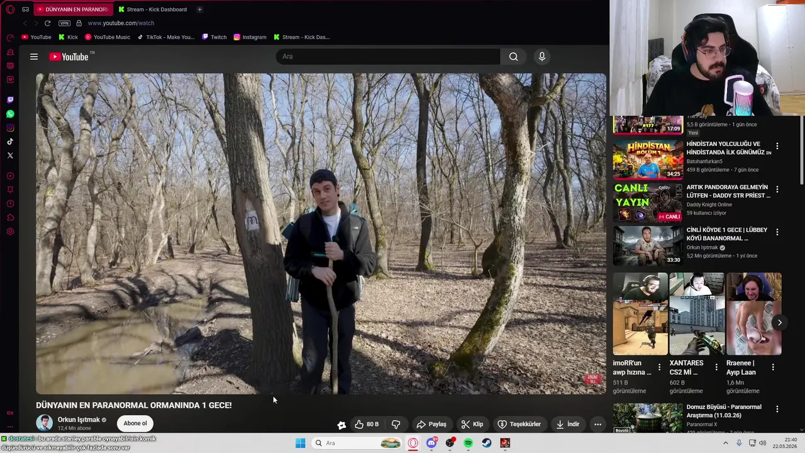Open options for imoRR'un awp short
Image resolution: width=805 pixels, height=453 pixels.
659,367
